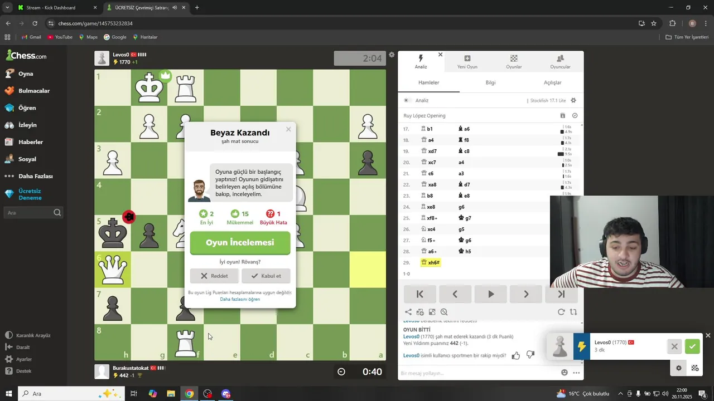Screen dimensions: 714x401
Task: Open the İzleyin section
Action: [26, 125]
